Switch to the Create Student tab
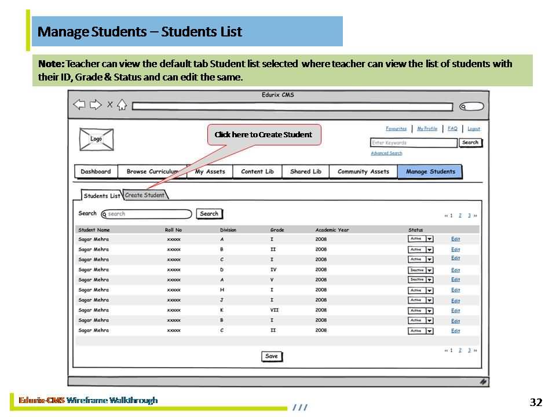 pyautogui.click(x=145, y=195)
